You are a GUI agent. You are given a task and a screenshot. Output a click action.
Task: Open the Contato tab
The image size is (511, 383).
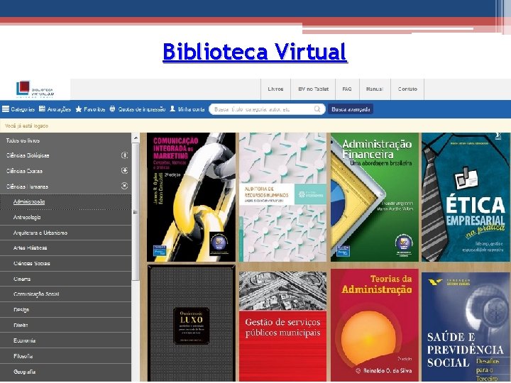tap(407, 89)
